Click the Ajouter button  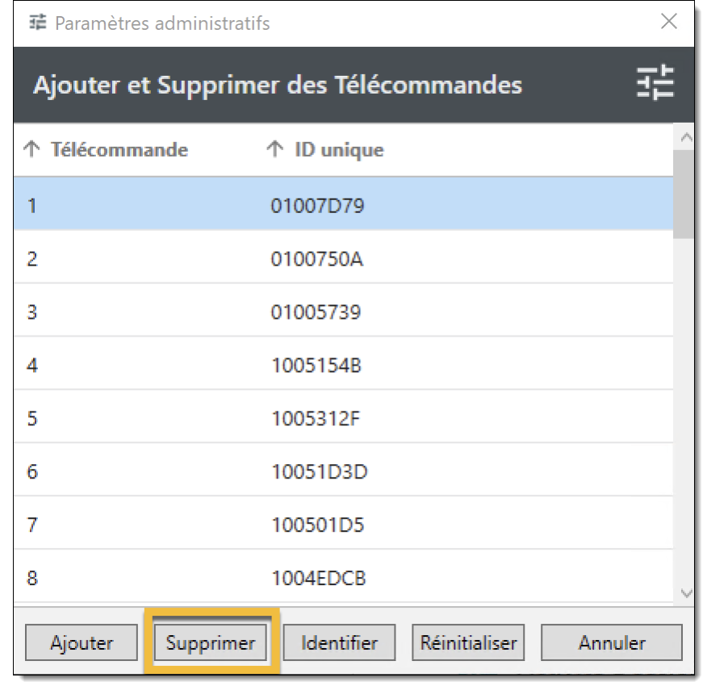82,643
